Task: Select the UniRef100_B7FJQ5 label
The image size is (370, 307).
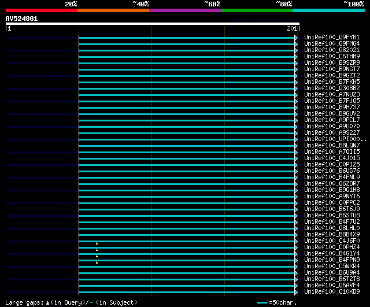Action: pos(332,101)
